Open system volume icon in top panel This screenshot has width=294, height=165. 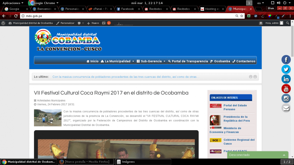[x=278, y=3]
